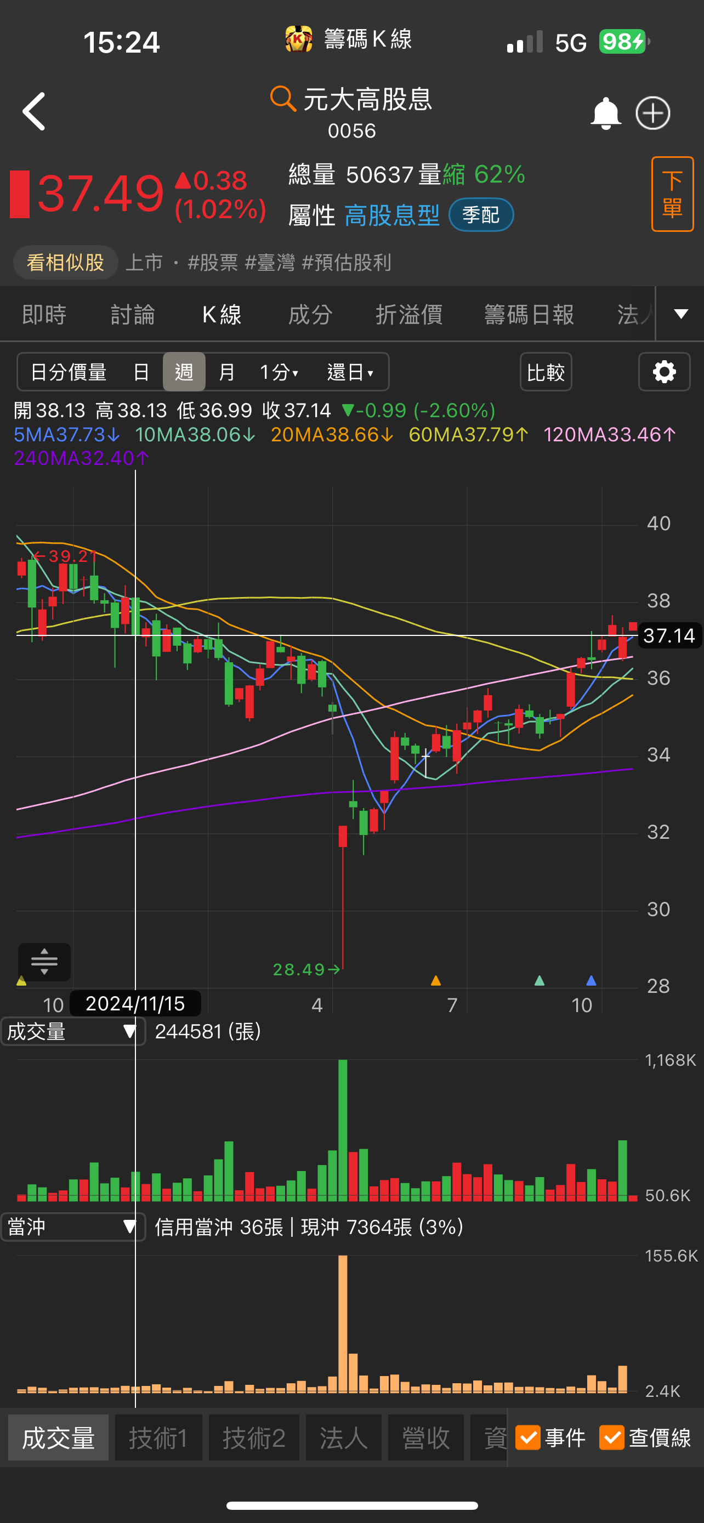Tap the #臺灣 hashtag
The width and height of the screenshot is (704, 1523).
(270, 263)
